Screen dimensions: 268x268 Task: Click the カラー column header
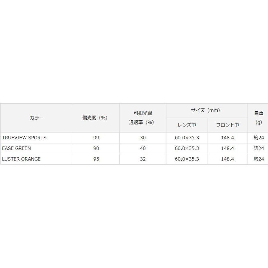[x=37, y=118]
